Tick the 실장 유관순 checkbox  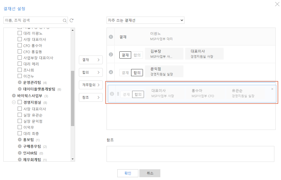(20, 115)
